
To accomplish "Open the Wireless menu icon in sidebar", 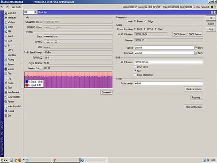I will point(5,22).
